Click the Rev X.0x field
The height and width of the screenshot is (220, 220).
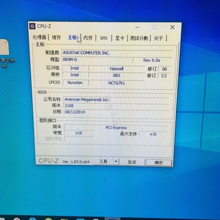coord(152,60)
